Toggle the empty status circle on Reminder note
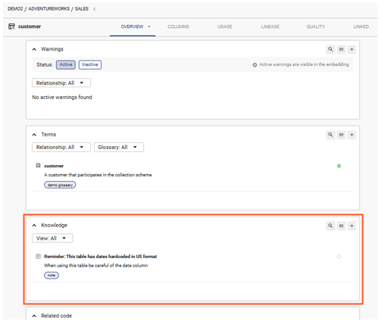 pyautogui.click(x=339, y=257)
